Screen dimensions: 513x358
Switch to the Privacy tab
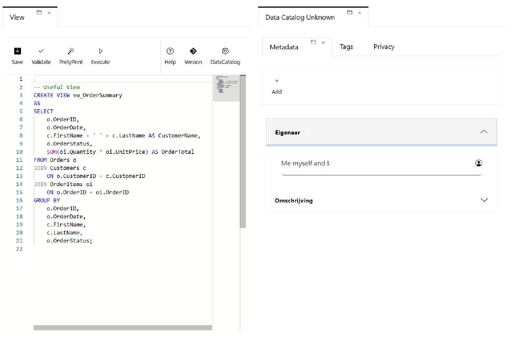(x=384, y=47)
